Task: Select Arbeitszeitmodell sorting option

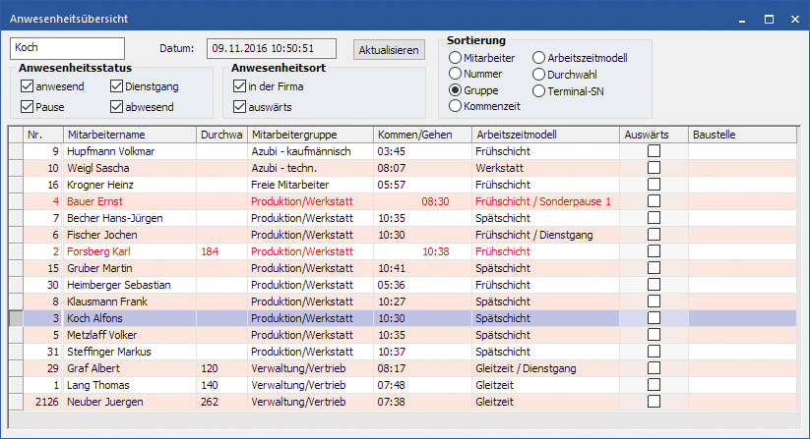Action: (x=538, y=58)
